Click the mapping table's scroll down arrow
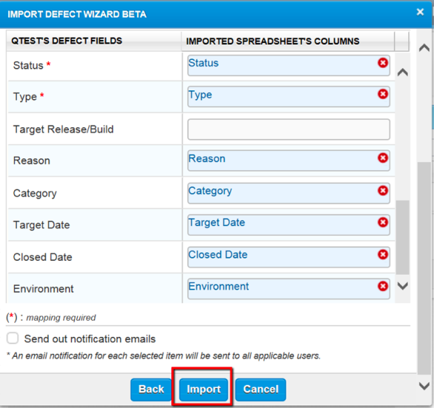The height and width of the screenshot is (408, 434). [x=403, y=286]
